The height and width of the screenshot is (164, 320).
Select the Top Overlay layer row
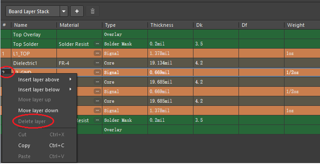[x=160, y=35]
